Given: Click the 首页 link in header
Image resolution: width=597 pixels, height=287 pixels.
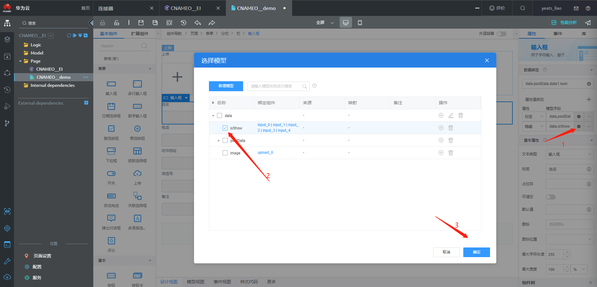Looking at the screenshot, I should (x=86, y=8).
